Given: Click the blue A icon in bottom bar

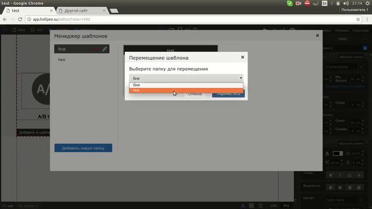Looking at the screenshot, I should (x=243, y=206).
